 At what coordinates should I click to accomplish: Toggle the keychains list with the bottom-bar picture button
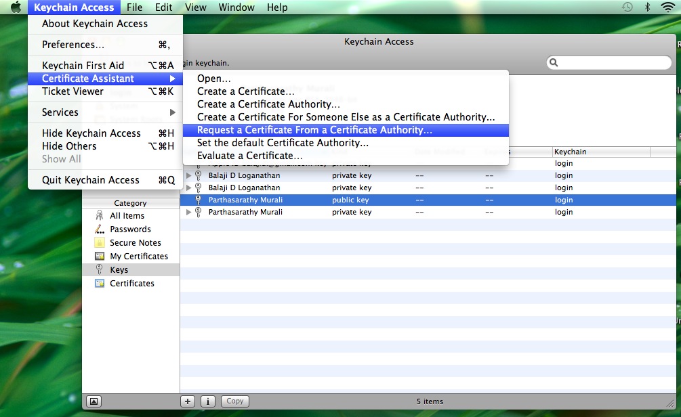click(94, 401)
